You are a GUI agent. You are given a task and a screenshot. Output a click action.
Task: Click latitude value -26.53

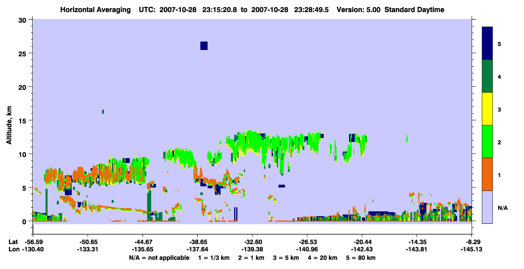pos(307,242)
